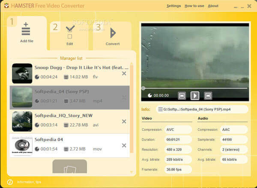257x188 pixels.
Task: Click the mov format label
Action: point(97,149)
